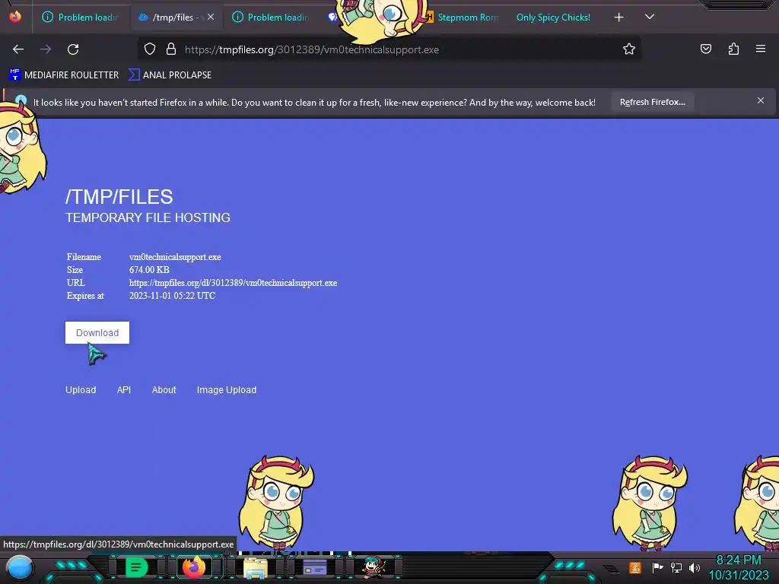
Task: Open the MEDIAFIRE ROULETTER bookmark
Action: pos(64,75)
